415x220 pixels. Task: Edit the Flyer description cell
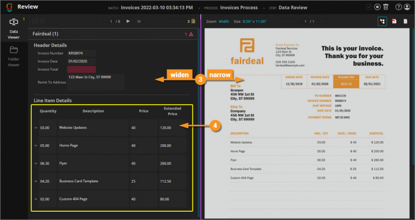[x=93, y=163]
